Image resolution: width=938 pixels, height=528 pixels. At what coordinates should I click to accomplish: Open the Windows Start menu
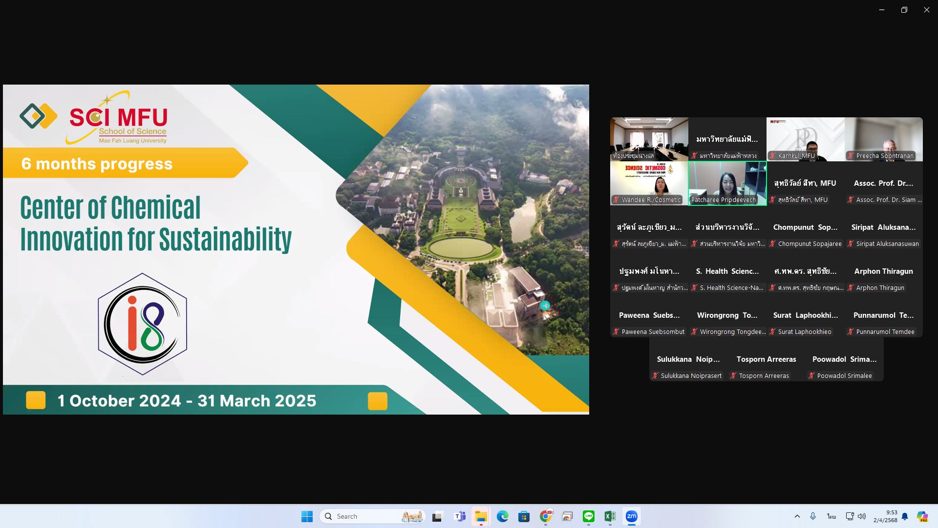(307, 516)
